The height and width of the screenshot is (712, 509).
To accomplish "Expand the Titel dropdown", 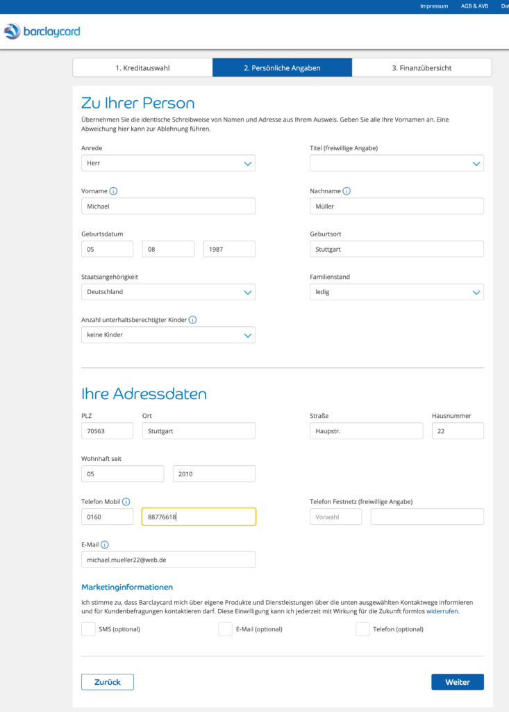I will 397,163.
